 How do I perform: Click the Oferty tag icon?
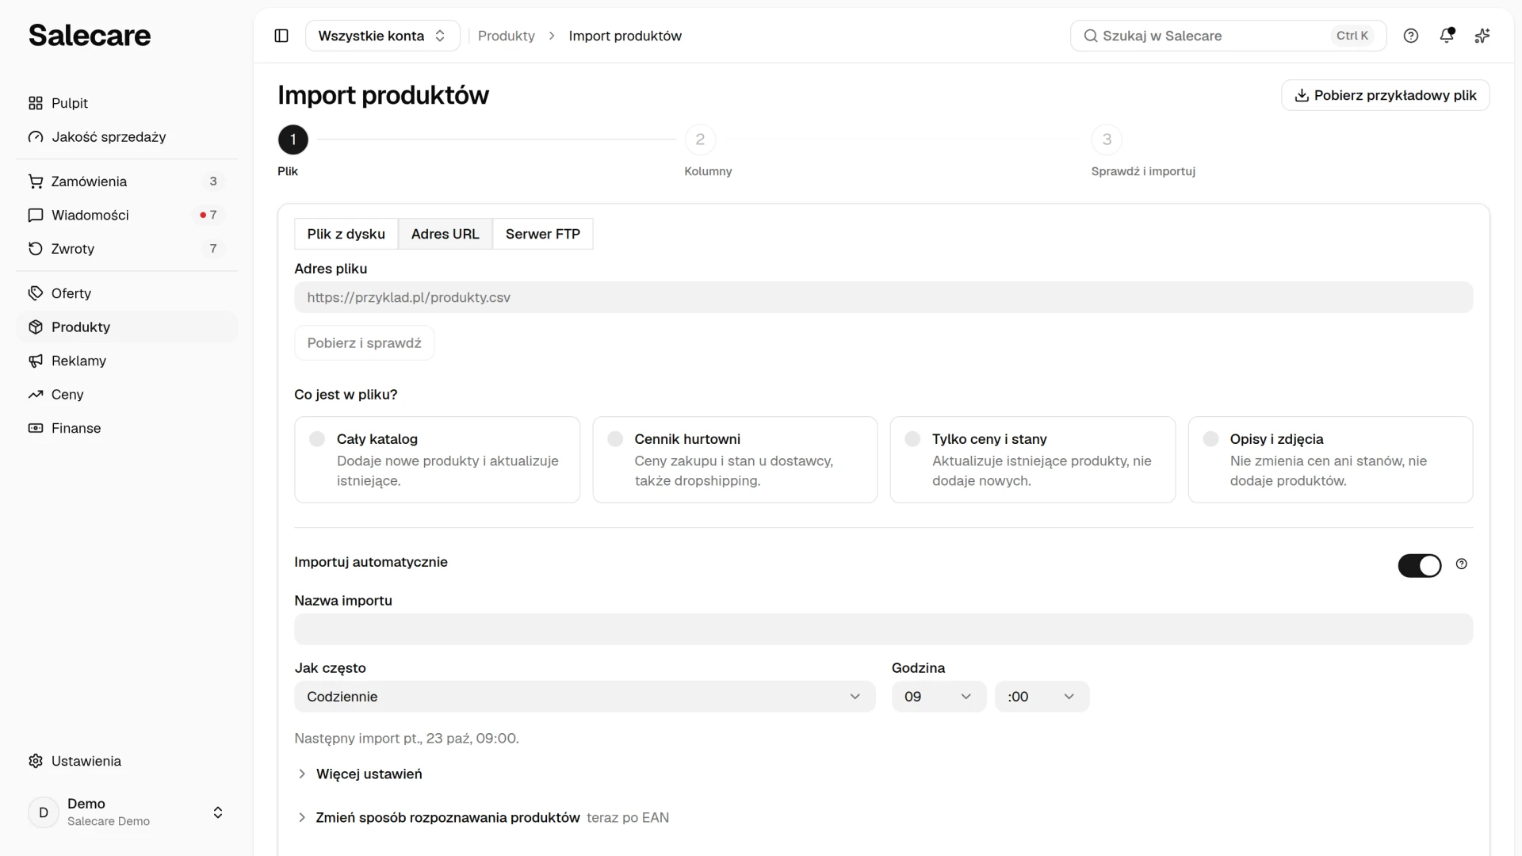pyautogui.click(x=36, y=293)
